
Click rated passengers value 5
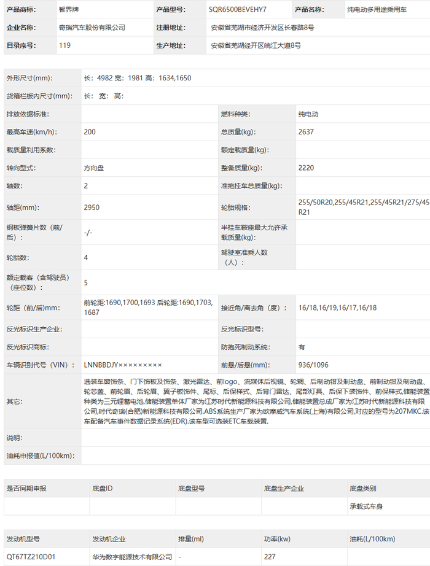tap(85, 282)
